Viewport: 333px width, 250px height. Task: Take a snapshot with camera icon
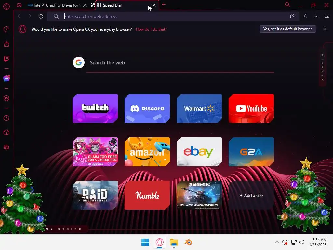[x=293, y=16]
